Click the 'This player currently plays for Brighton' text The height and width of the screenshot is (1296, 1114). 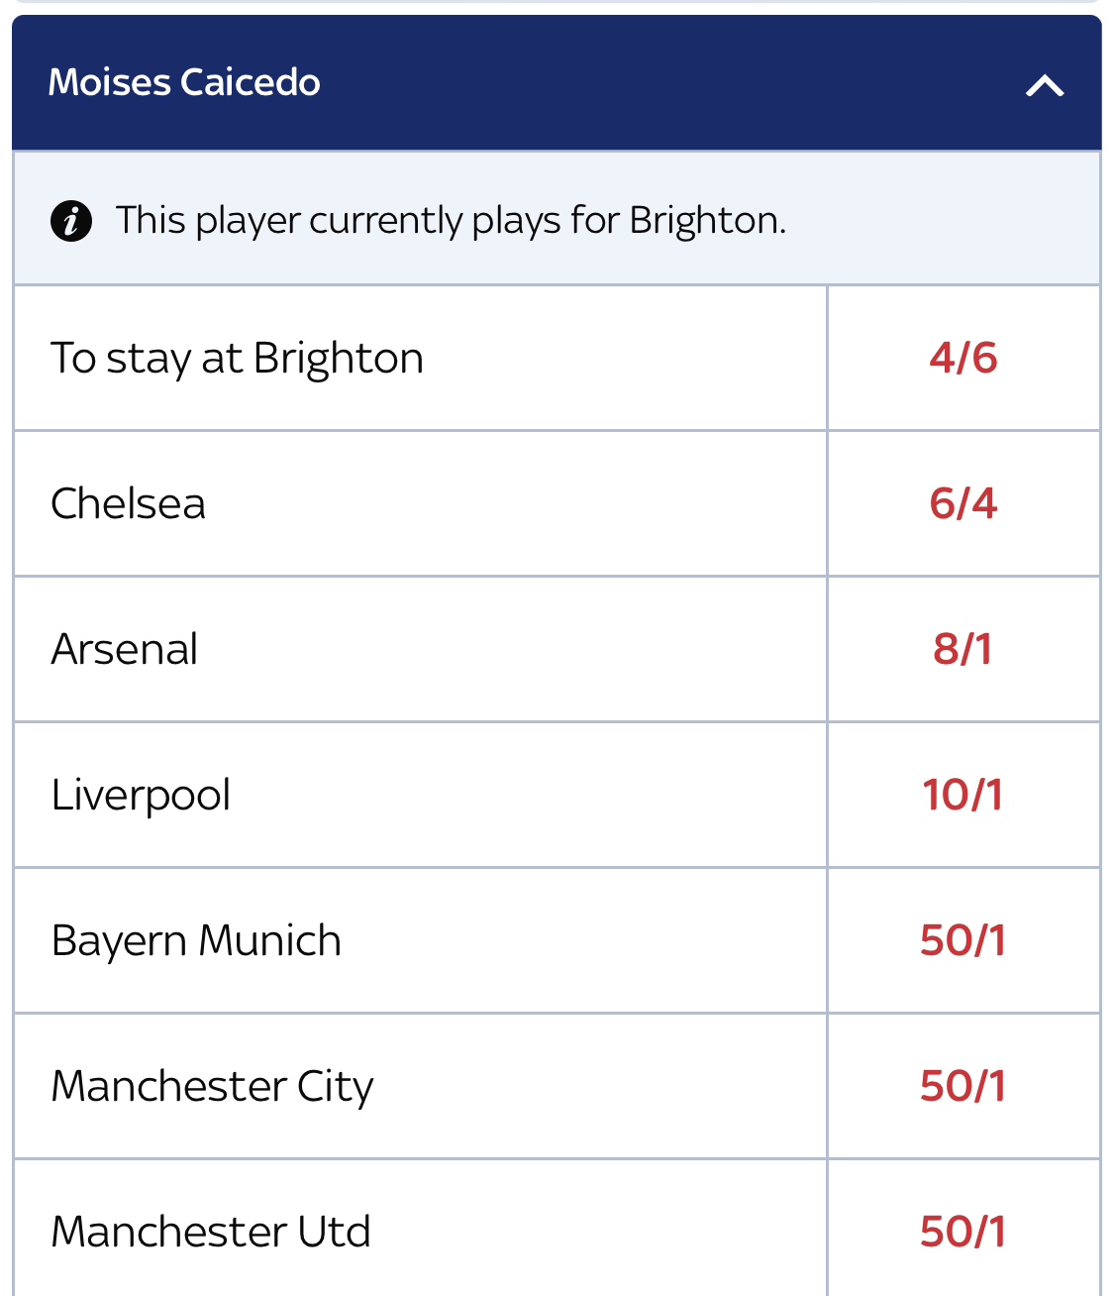[x=451, y=221]
